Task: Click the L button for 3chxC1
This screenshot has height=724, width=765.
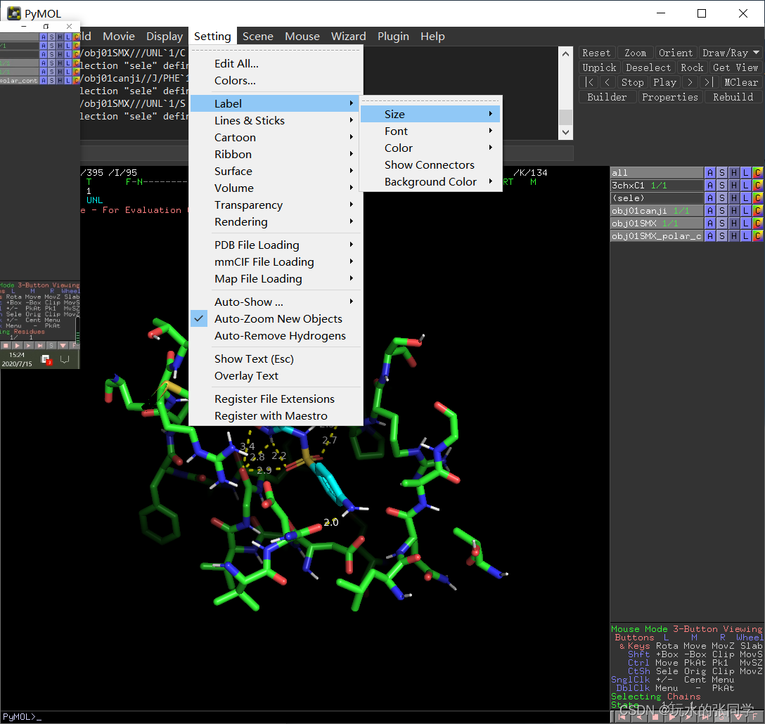Action: point(745,186)
